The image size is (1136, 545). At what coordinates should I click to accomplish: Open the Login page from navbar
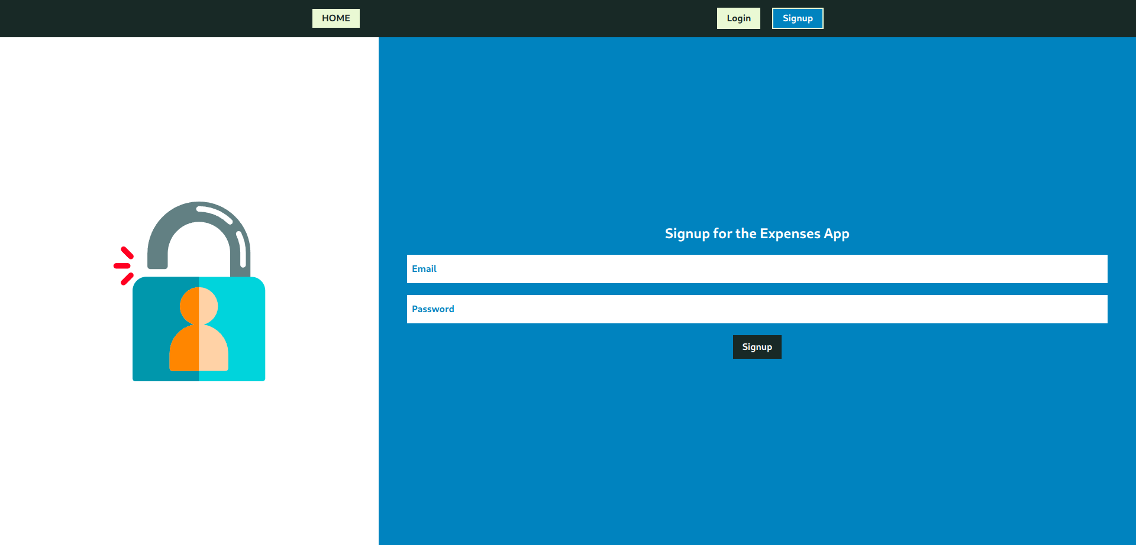(x=738, y=18)
